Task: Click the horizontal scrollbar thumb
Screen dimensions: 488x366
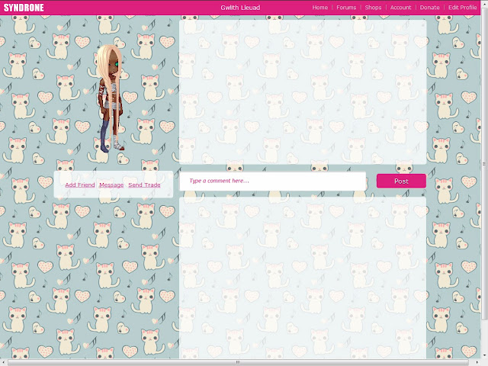Action: 238,362
